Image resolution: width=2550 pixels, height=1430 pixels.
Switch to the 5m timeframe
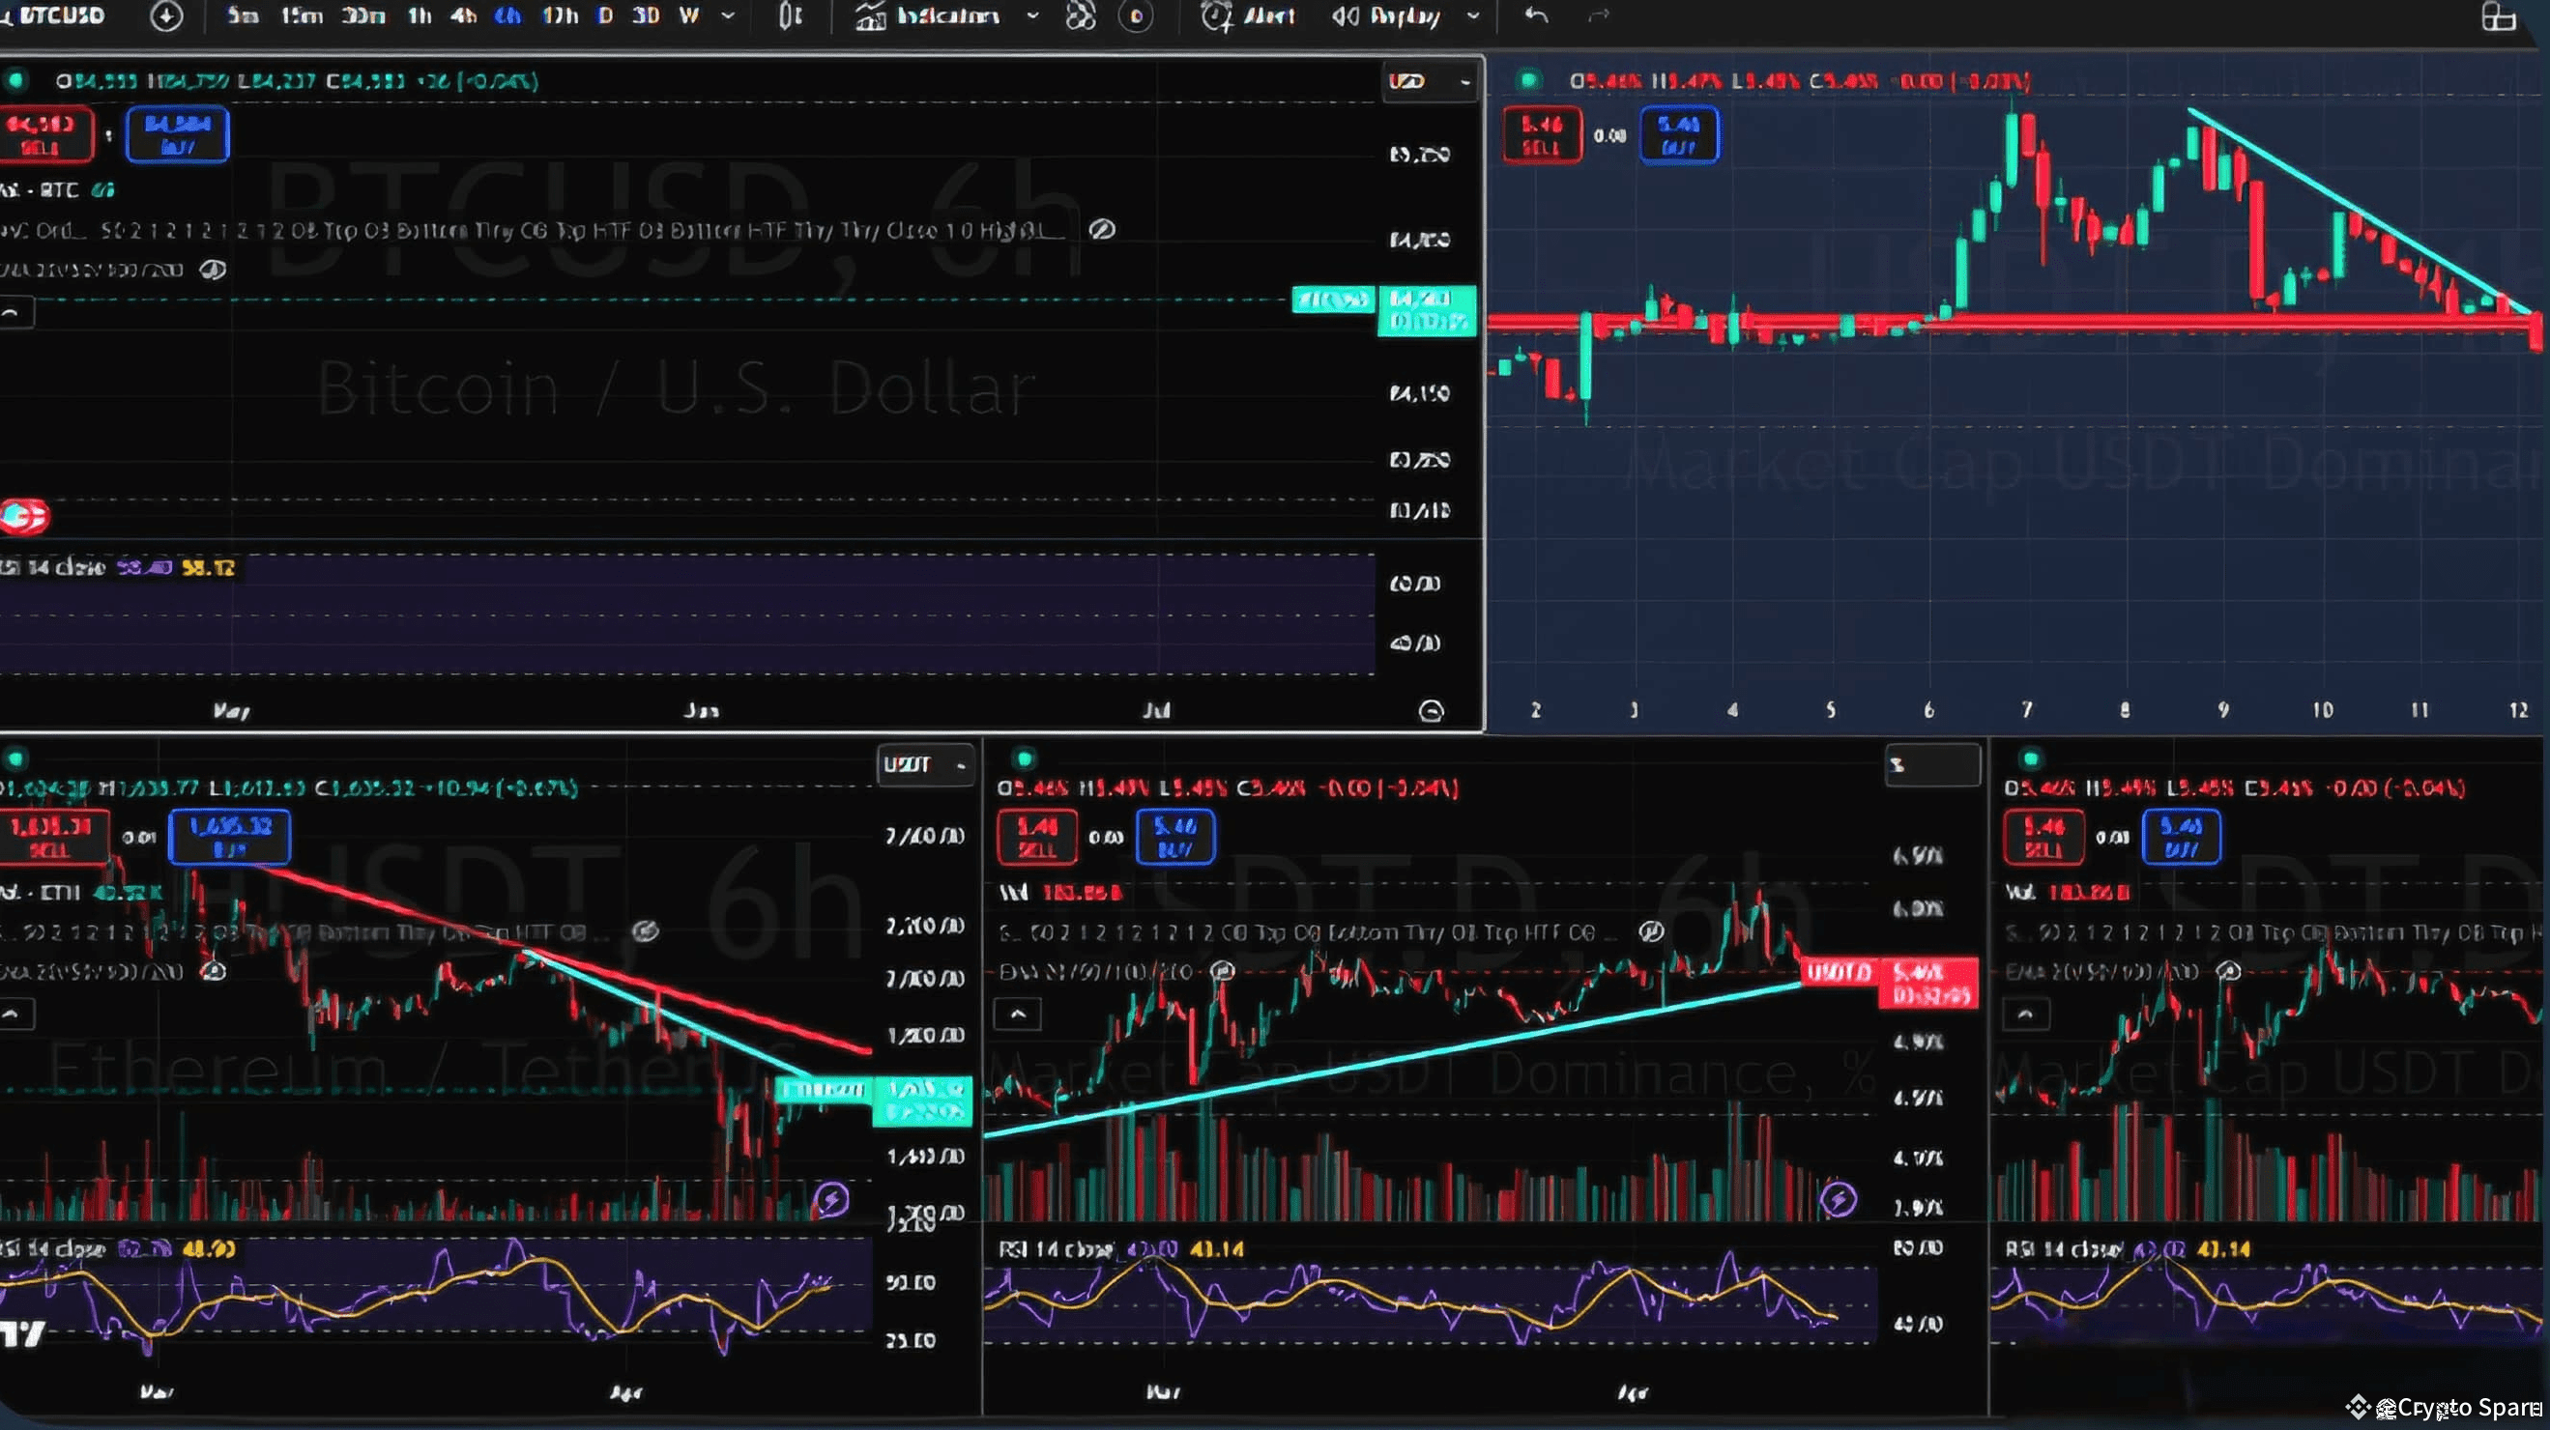pos(243,14)
